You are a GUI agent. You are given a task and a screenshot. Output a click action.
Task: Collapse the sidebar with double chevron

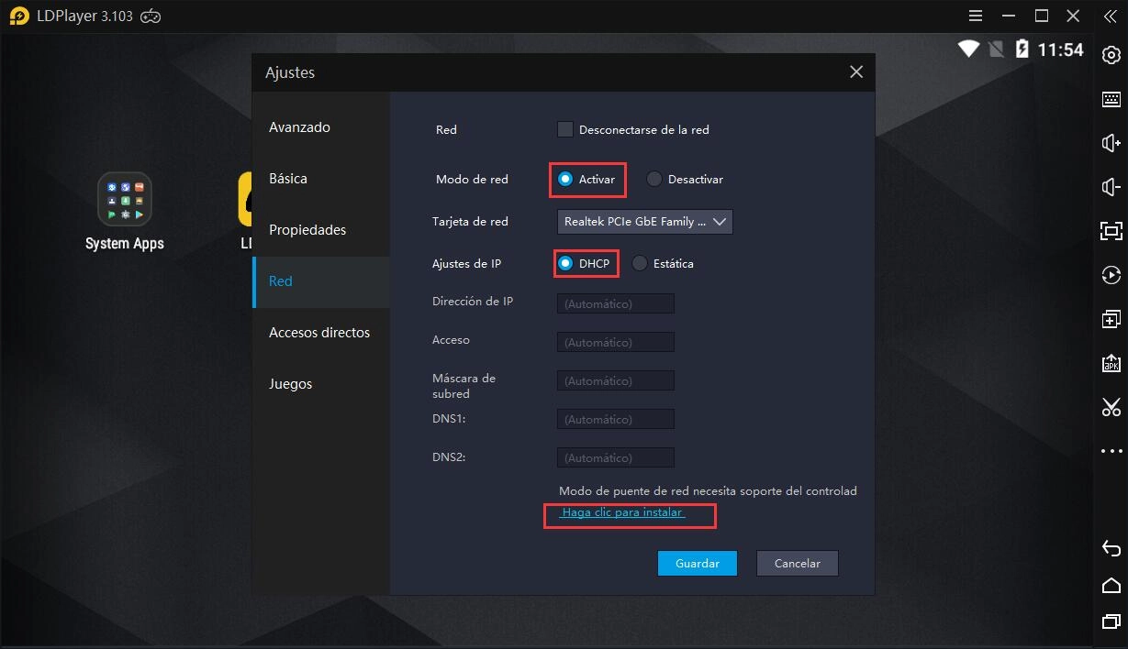pos(1110,16)
